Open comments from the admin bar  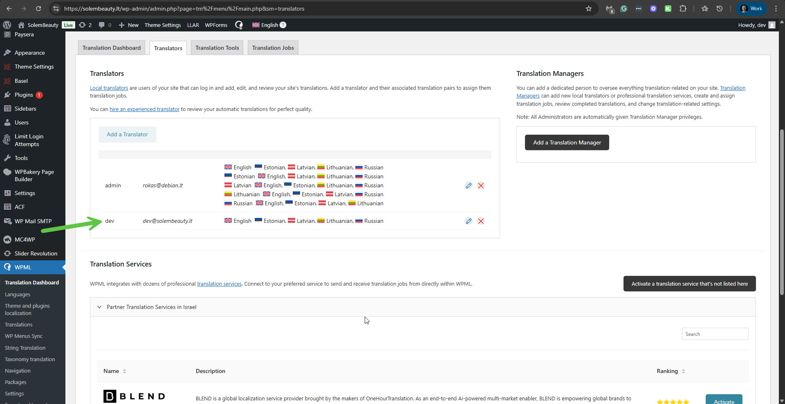pos(105,25)
